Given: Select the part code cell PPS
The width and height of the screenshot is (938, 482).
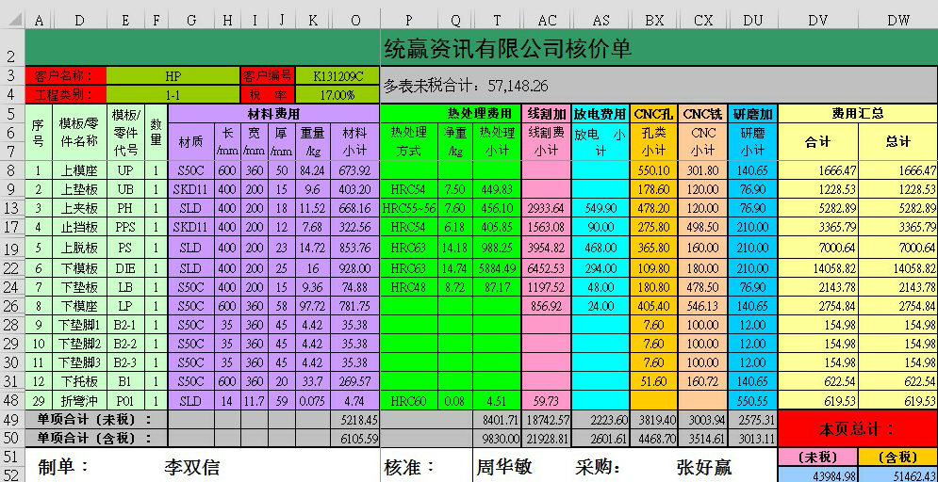Looking at the screenshot, I should click(125, 228).
